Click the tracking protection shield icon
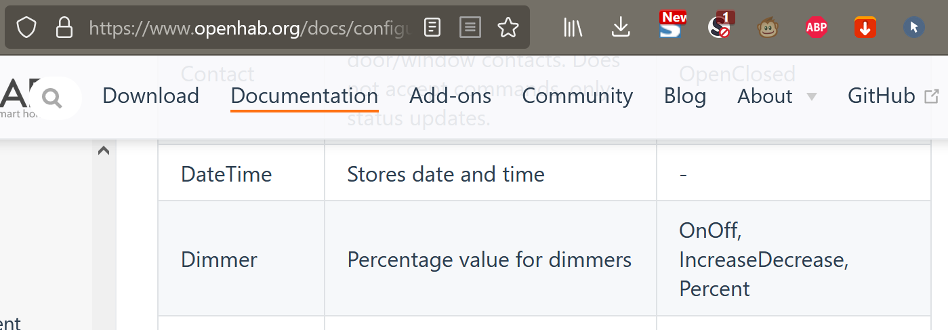This screenshot has width=948, height=330. point(26,28)
